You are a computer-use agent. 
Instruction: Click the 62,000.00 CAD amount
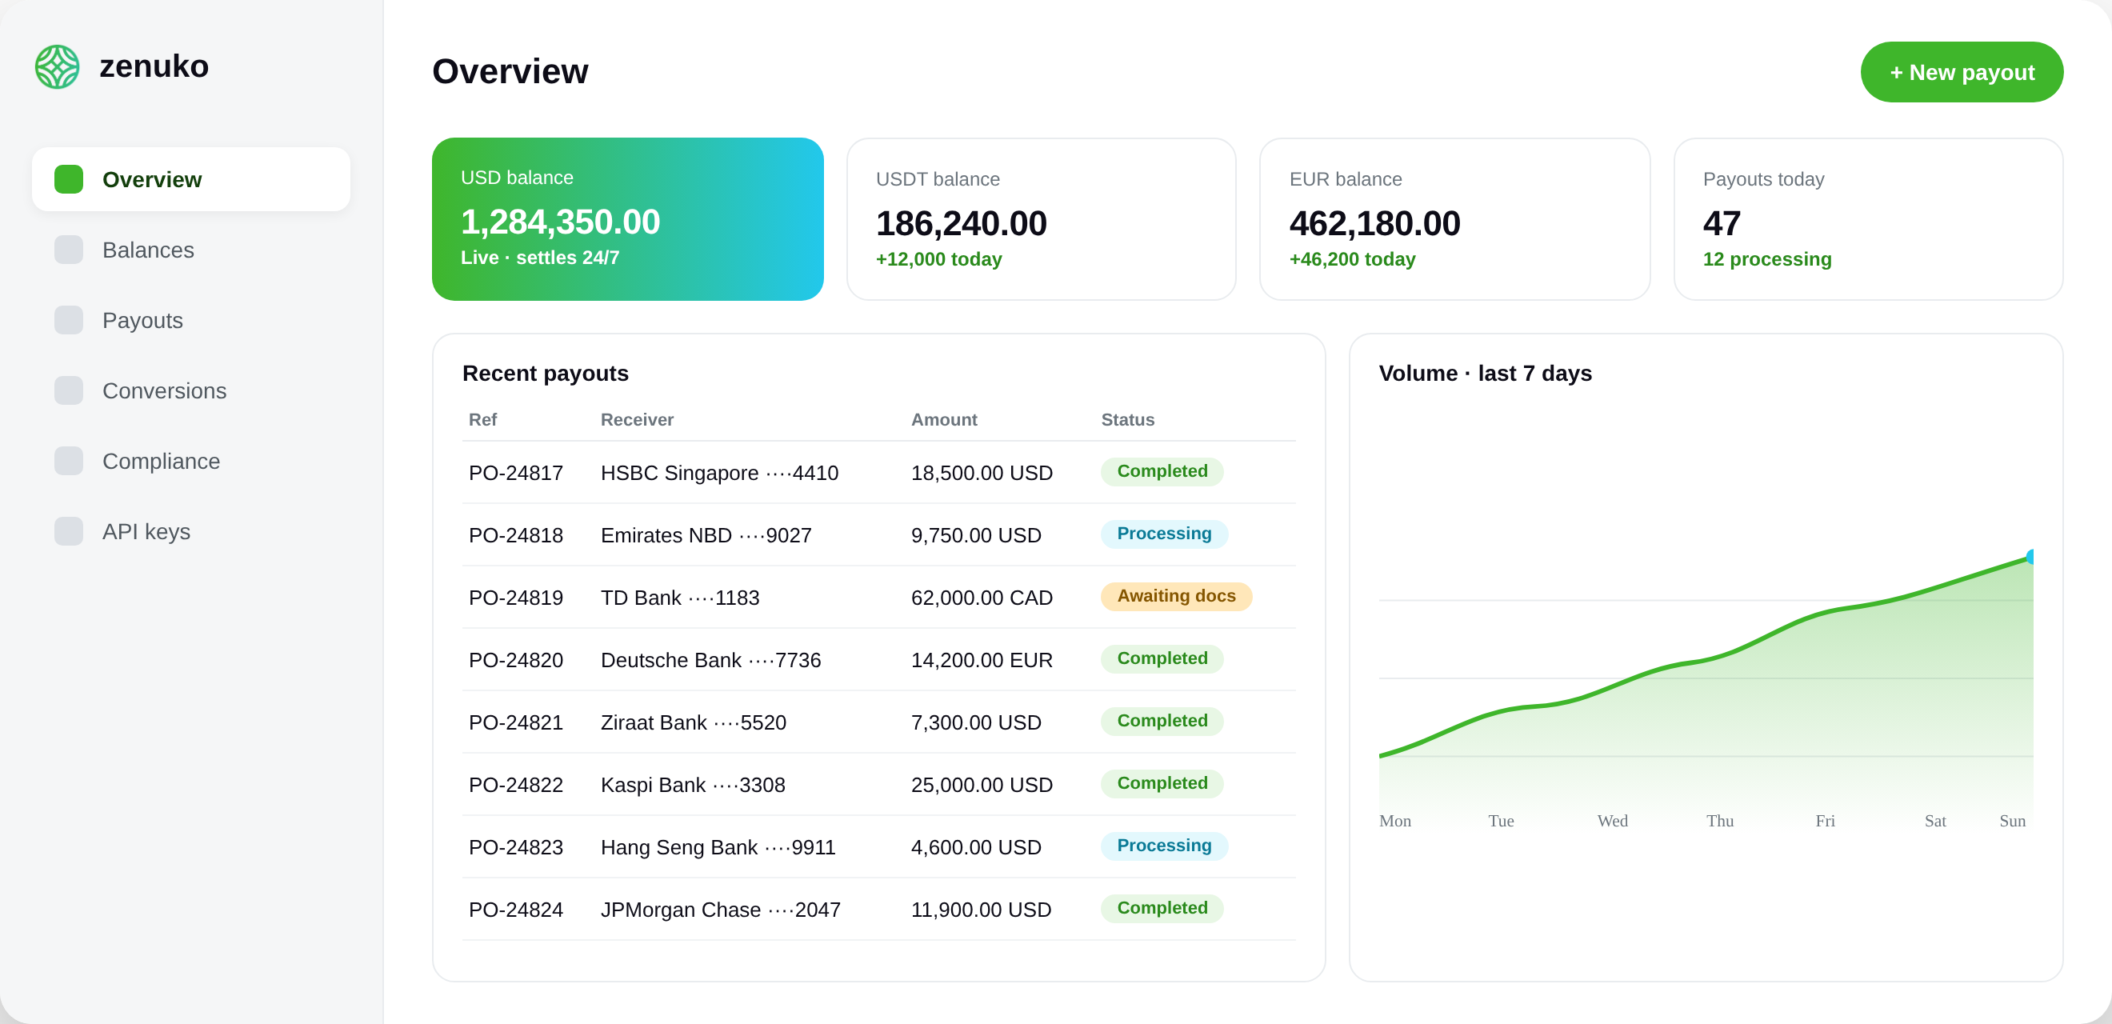click(x=982, y=598)
